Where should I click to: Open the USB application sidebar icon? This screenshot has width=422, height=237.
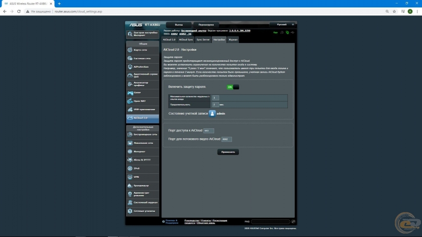point(130,109)
